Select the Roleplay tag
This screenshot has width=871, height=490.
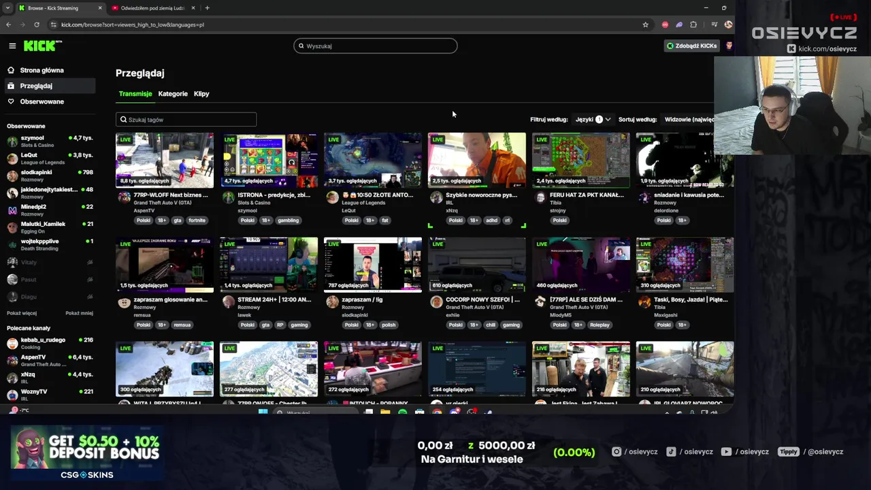coord(599,325)
